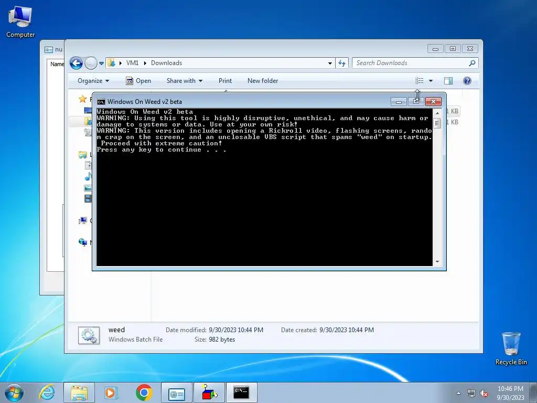Open the colored cubes taskbar app

pyautogui.click(x=209, y=393)
